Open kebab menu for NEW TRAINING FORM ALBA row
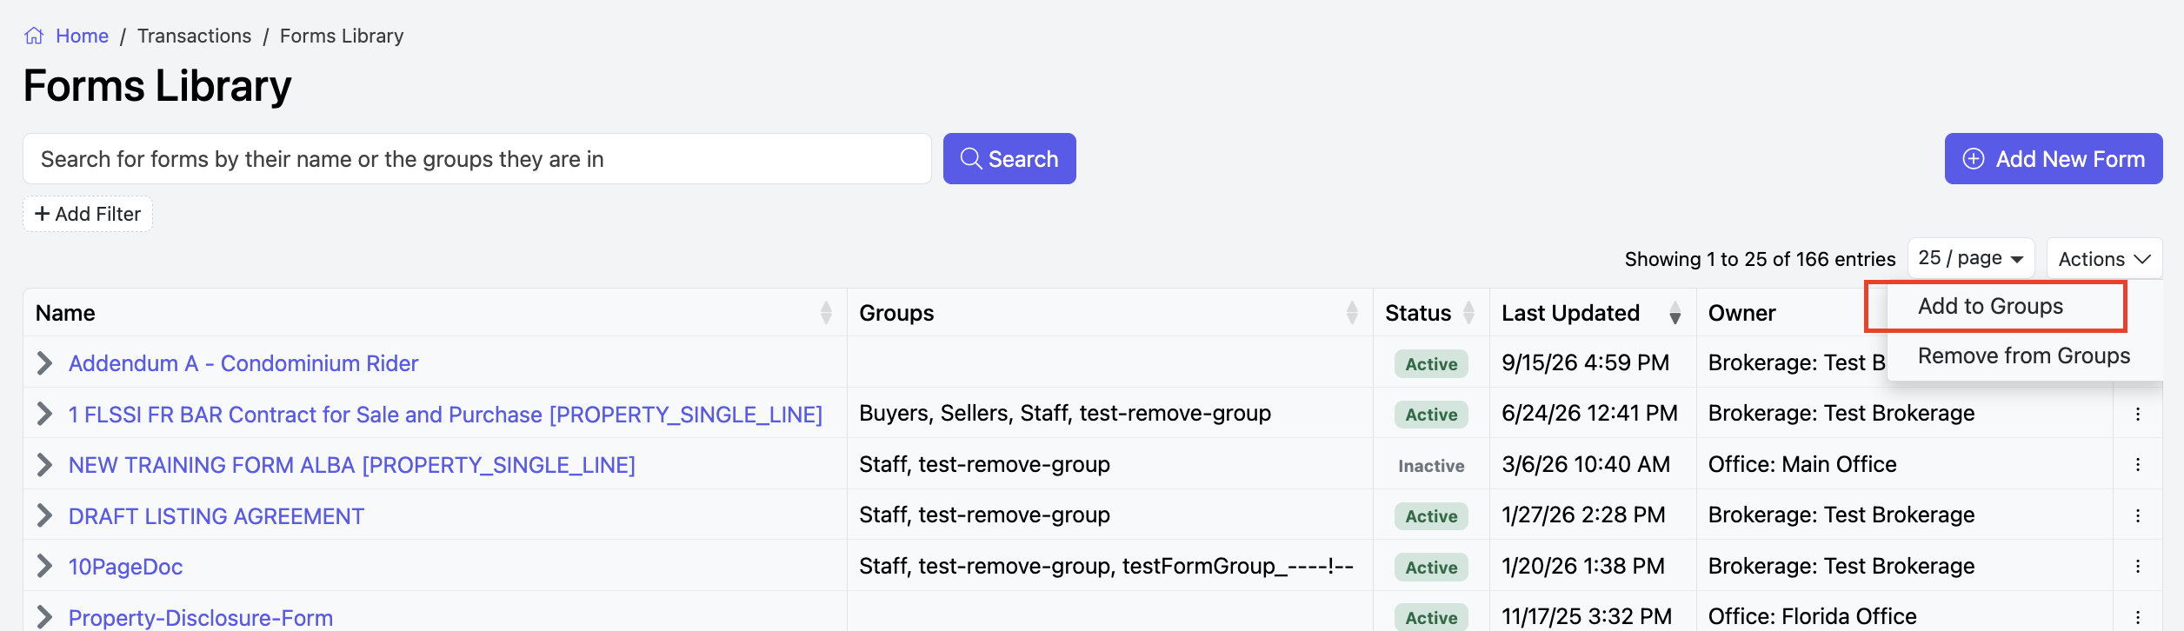Screen dimensions: 2184x631 (x=2138, y=464)
